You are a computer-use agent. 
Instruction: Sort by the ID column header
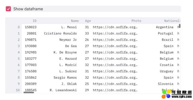(x=34, y=21)
